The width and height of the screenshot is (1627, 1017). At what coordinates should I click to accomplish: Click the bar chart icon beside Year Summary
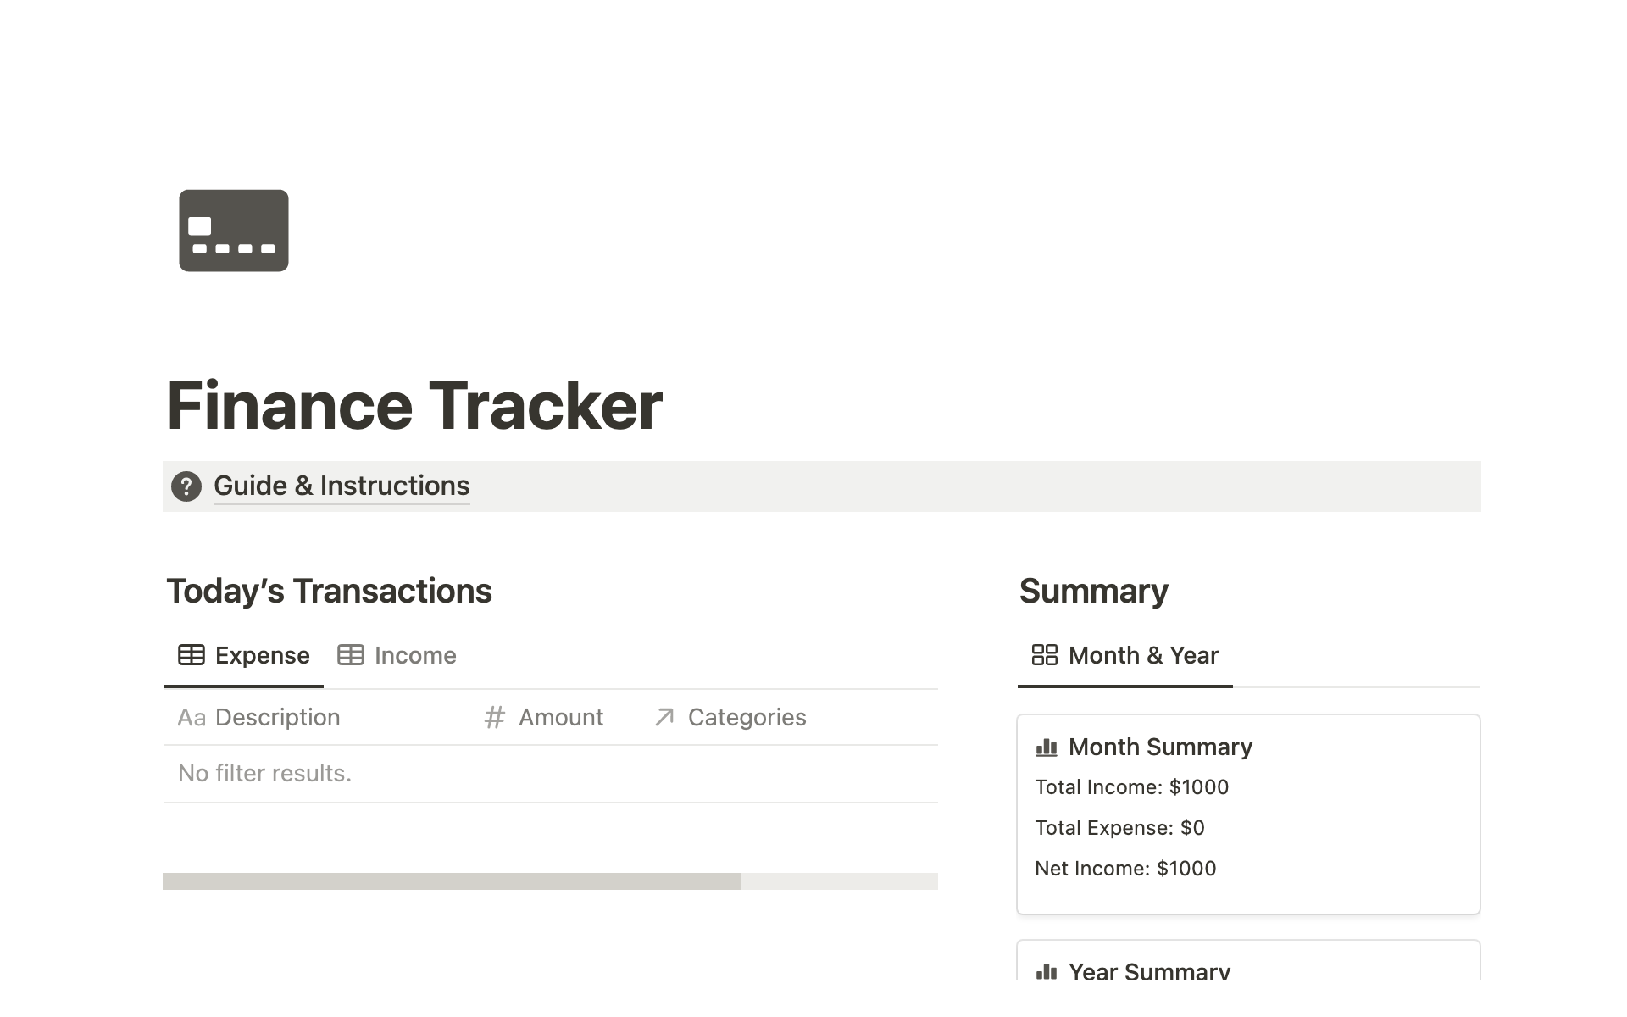(1047, 971)
